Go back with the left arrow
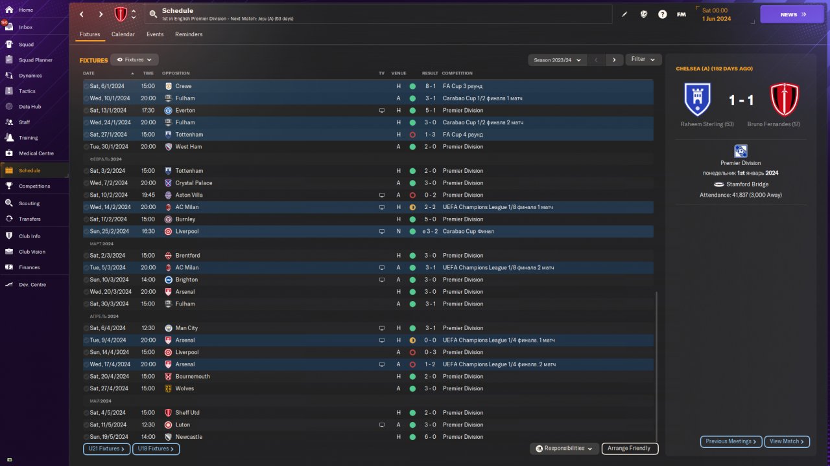 tap(82, 14)
